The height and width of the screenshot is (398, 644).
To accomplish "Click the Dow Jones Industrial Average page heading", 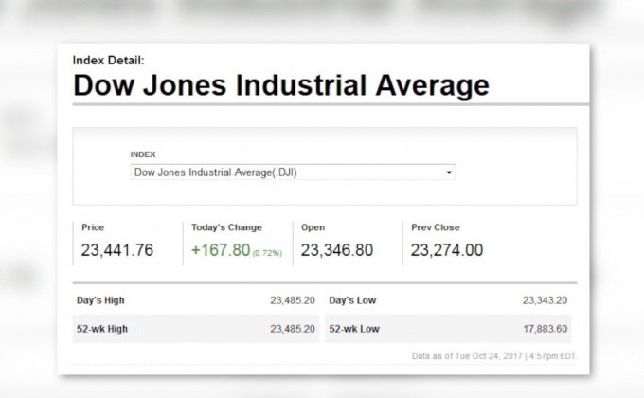I will pos(281,85).
